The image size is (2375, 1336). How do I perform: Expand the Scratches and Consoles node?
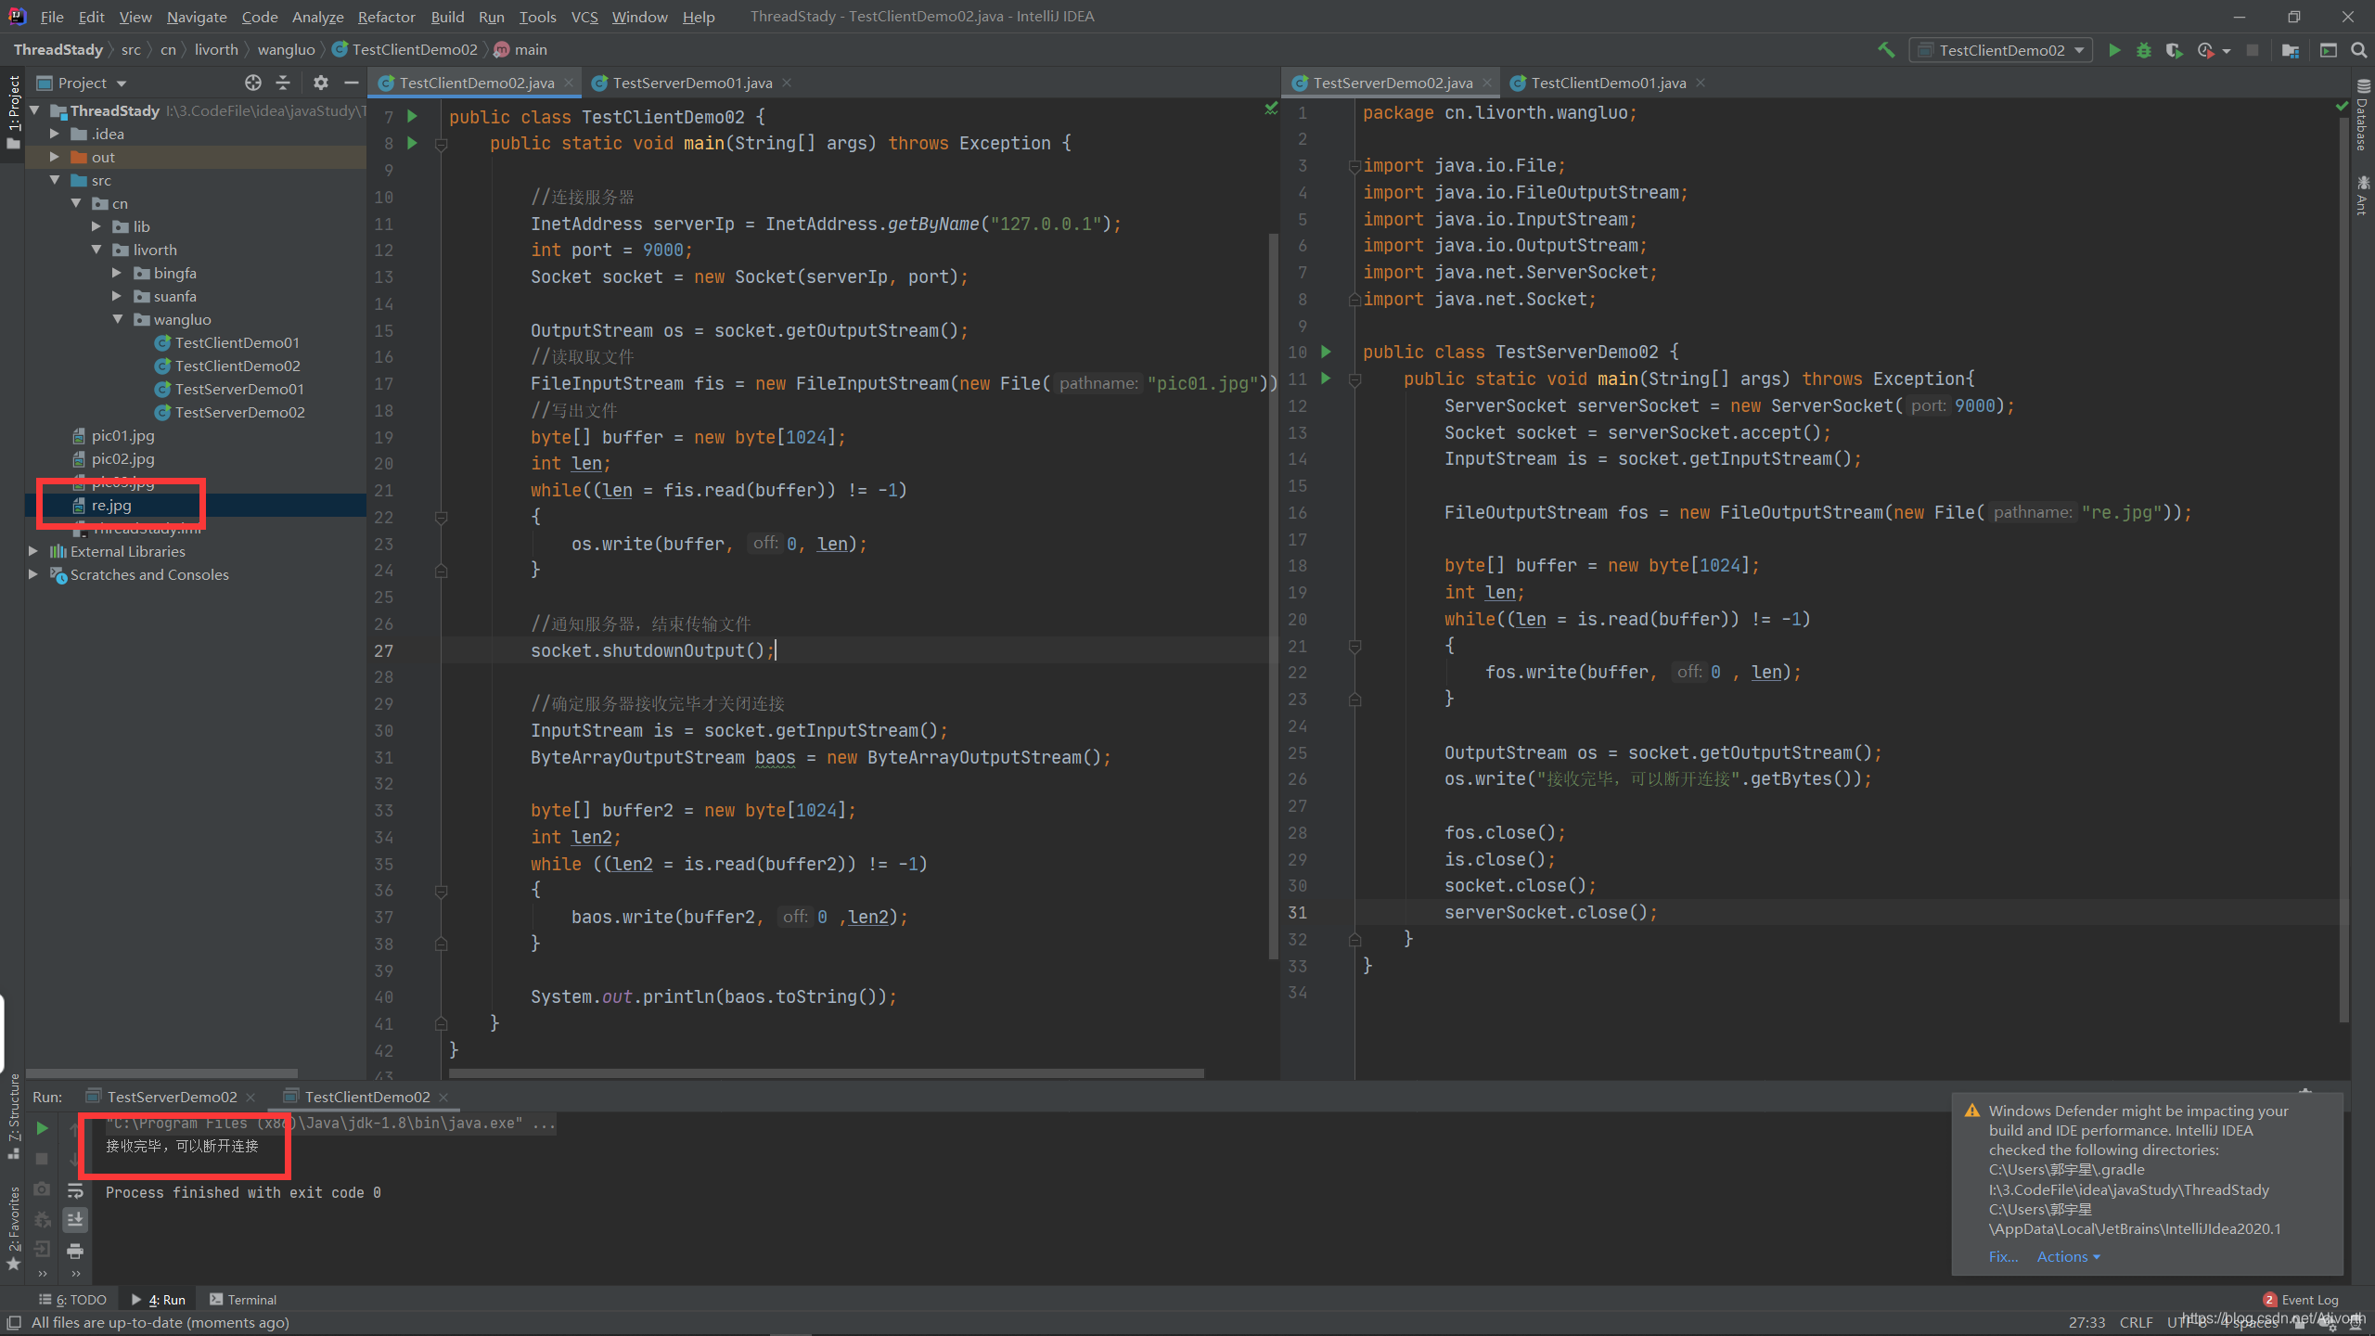[x=34, y=574]
